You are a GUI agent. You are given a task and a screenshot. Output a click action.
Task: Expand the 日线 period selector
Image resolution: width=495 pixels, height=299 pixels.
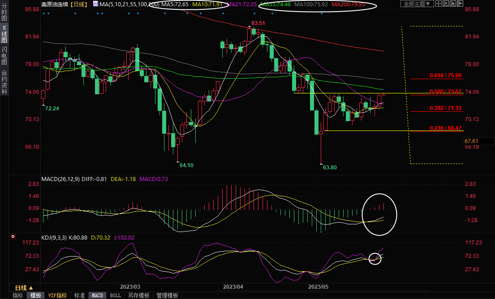[x=24, y=288]
